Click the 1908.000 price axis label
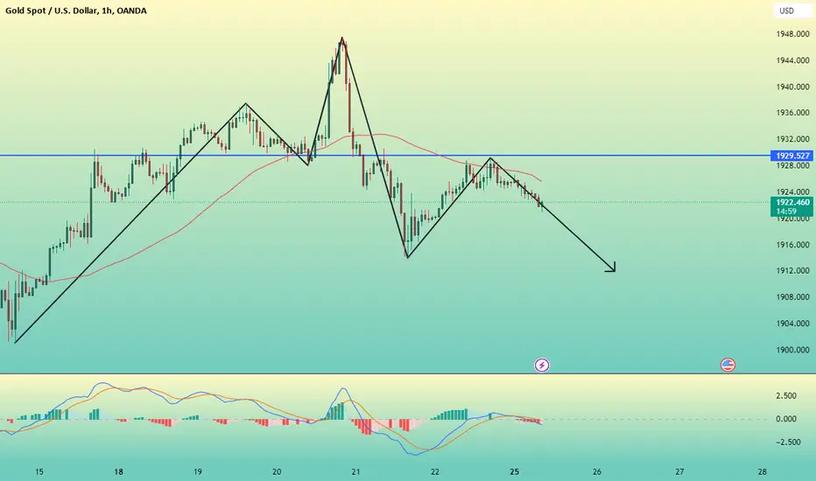The image size is (816, 481). tap(792, 297)
